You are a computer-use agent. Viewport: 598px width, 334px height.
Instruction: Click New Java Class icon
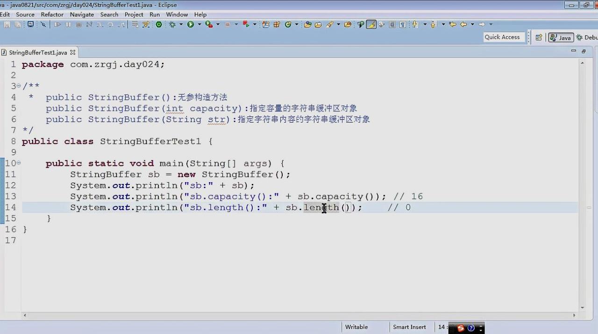(288, 24)
